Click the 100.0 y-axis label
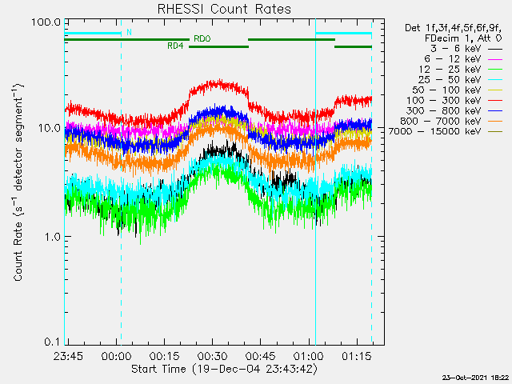Screen dimensions: 512x384 click(x=46, y=22)
